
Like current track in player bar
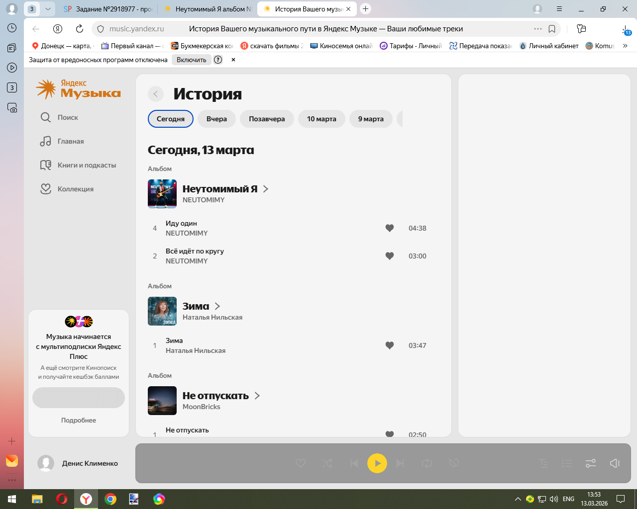point(301,463)
